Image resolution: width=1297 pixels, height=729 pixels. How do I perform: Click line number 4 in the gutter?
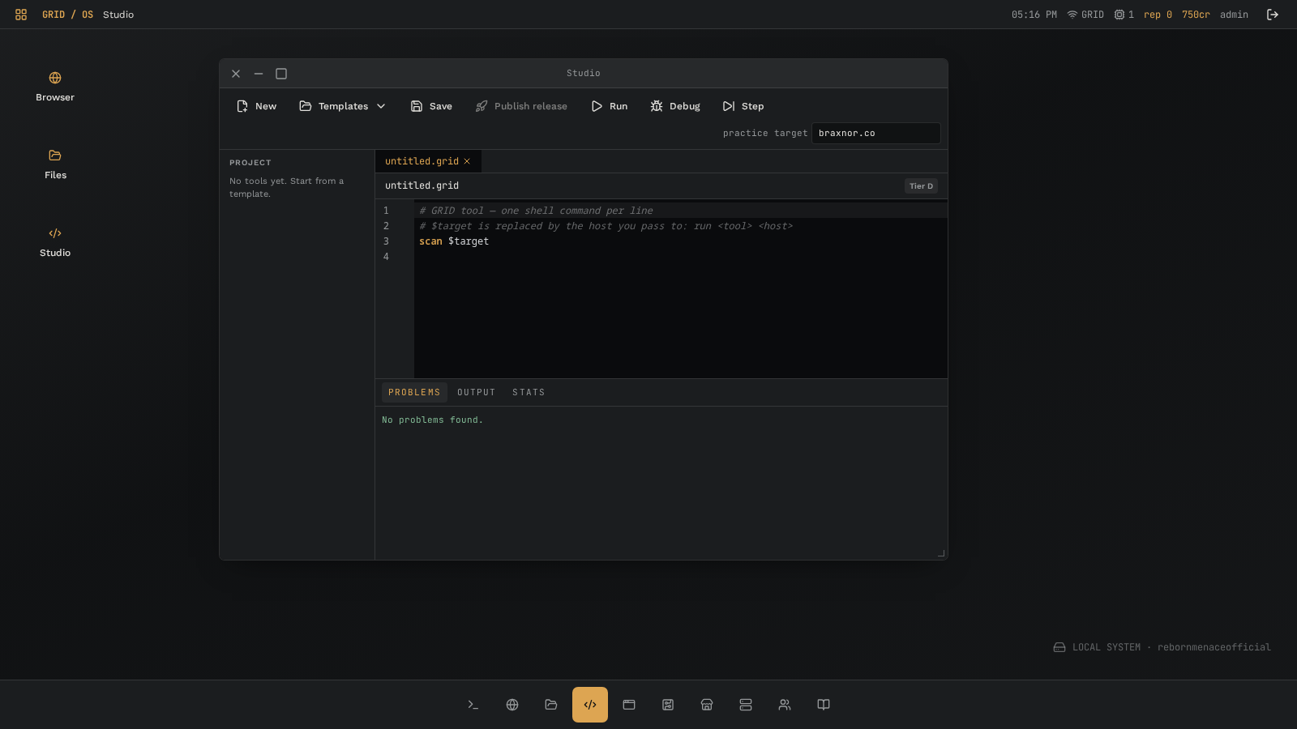coord(386,257)
